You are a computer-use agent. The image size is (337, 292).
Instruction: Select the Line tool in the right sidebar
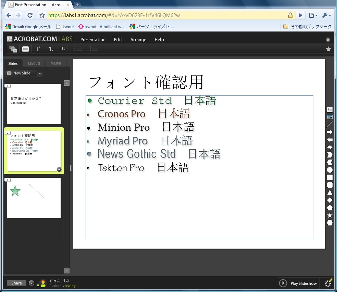(x=329, y=125)
